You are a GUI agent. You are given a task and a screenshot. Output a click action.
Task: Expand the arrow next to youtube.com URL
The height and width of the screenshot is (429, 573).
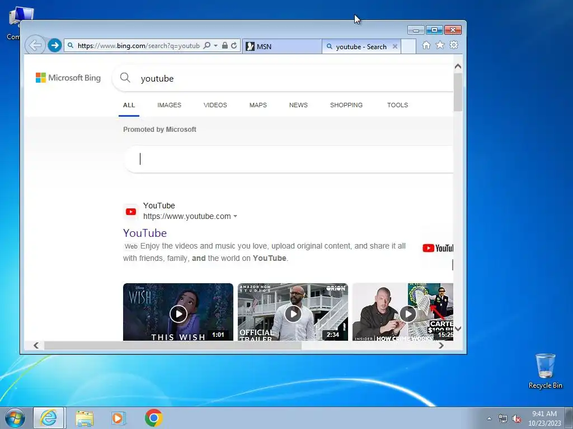[x=236, y=216]
